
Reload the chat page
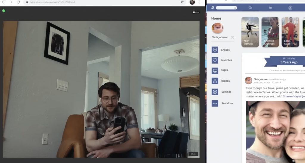pyautogui.click(x=18, y=2)
